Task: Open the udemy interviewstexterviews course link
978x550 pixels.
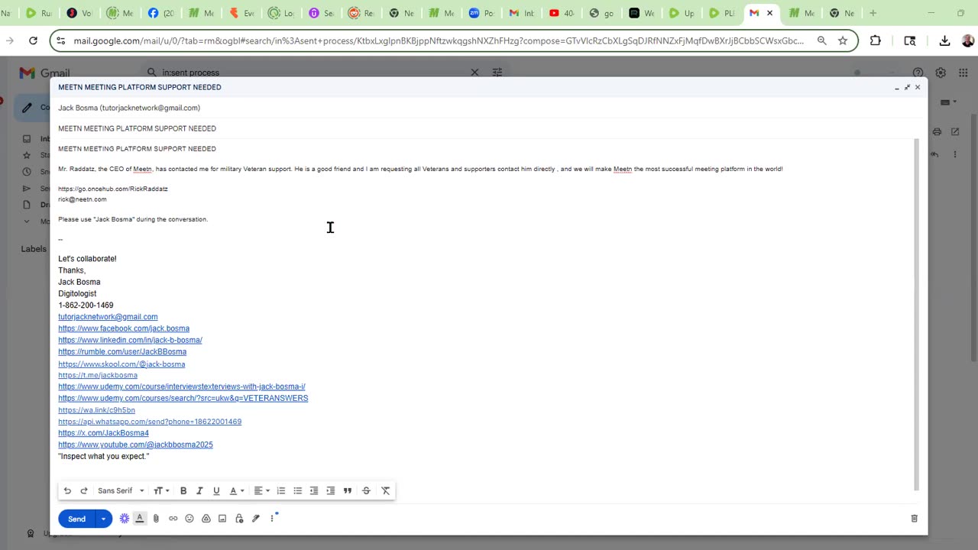Action: coord(182,387)
